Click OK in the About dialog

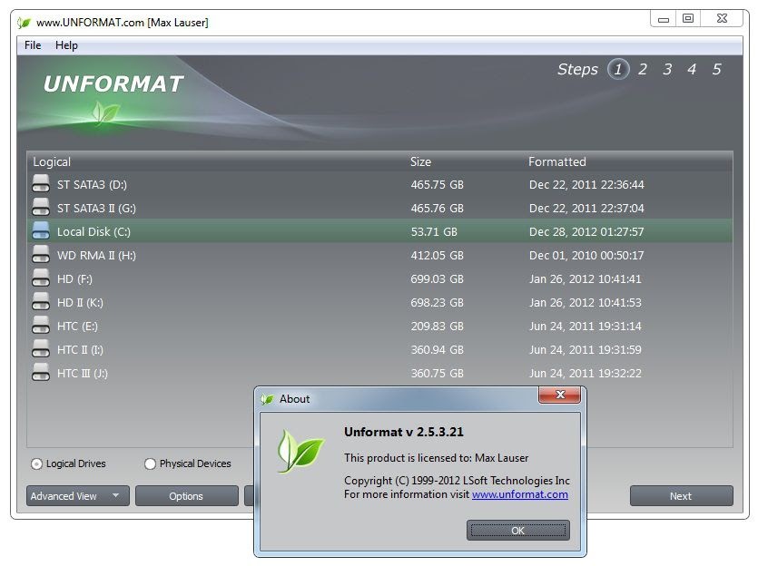coord(517,531)
